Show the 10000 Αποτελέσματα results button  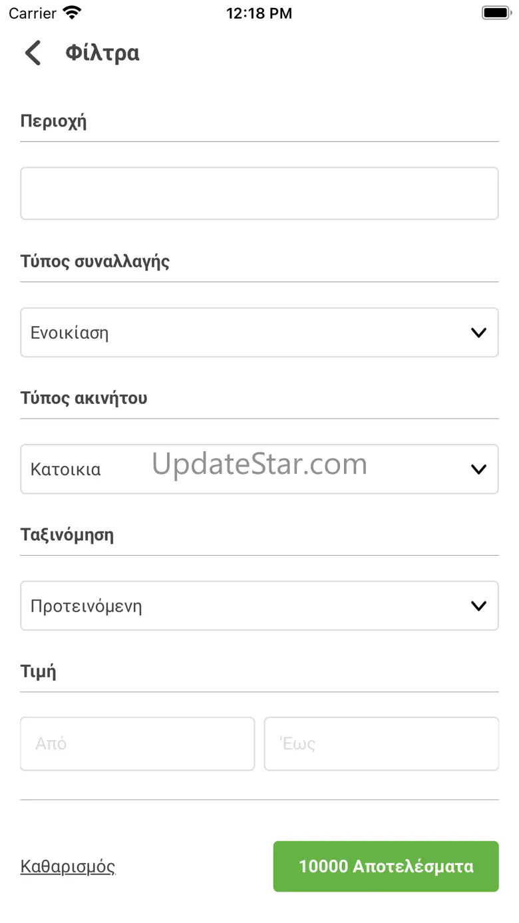(386, 866)
